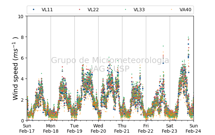Click the Wed Feb-20 x-axis label
The height and width of the screenshot is (135, 215).
tap(98, 128)
